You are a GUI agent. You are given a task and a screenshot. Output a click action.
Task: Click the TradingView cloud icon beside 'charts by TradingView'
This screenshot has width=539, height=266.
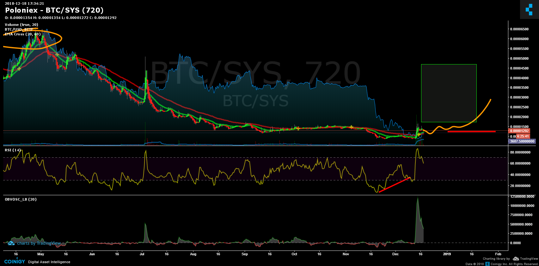click(11, 243)
